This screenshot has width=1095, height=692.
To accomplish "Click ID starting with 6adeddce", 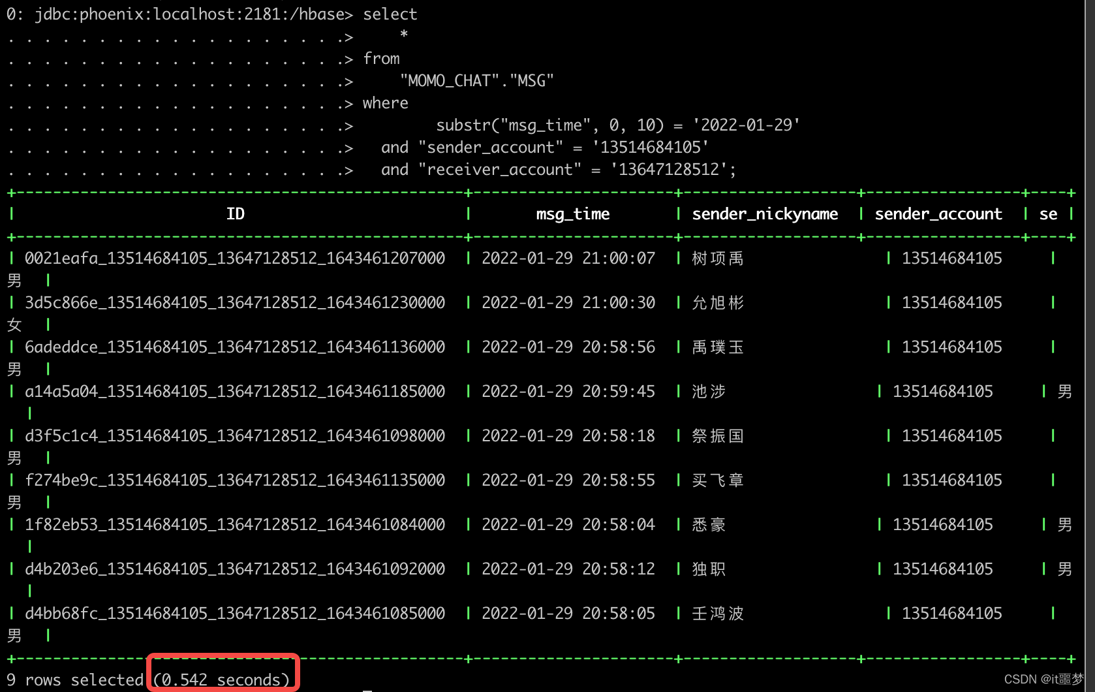I will [x=235, y=347].
